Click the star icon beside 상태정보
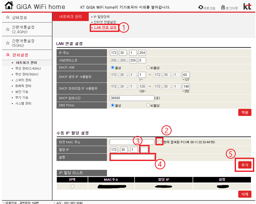Screen dimensions: 256x204 (x=8, y=17)
